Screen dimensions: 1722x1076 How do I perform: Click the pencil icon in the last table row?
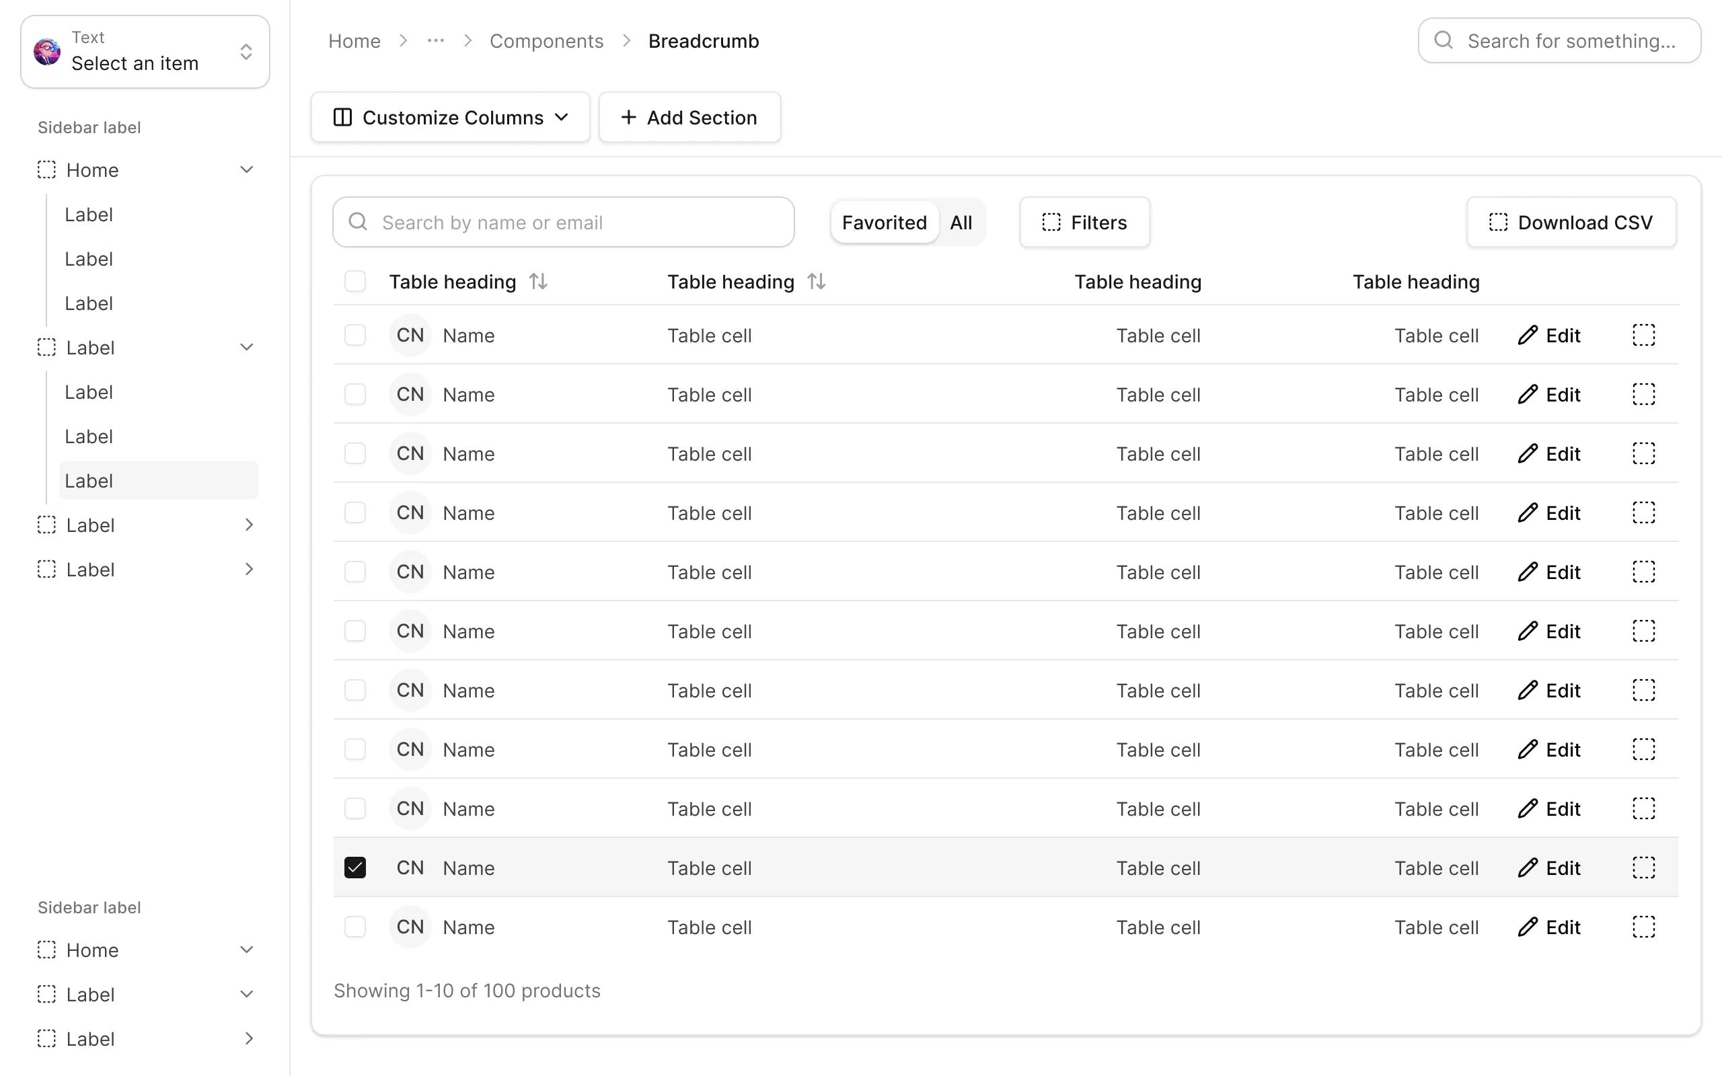tap(1528, 927)
